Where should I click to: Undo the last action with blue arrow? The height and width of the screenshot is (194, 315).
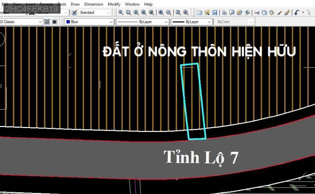297,13
